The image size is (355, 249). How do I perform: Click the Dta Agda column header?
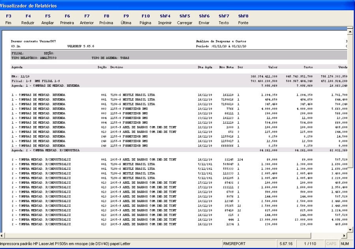[205, 67]
